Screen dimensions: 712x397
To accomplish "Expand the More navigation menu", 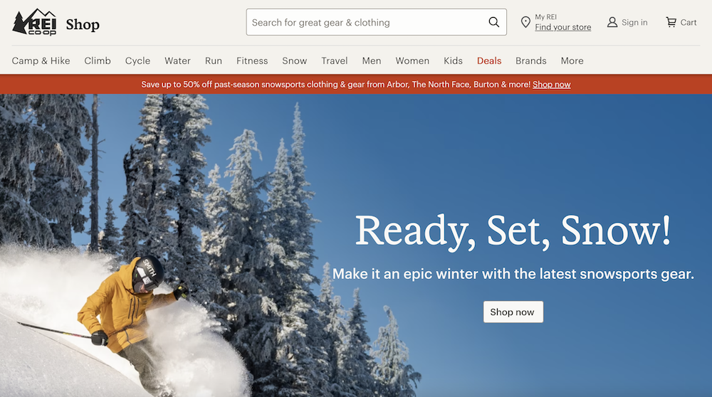I will 572,60.
